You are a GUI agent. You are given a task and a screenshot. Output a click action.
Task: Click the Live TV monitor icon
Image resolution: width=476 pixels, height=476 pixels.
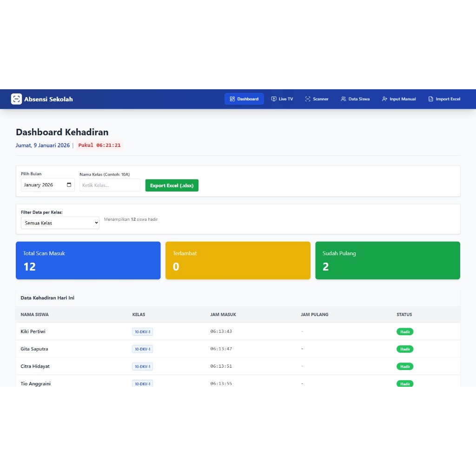pos(274,99)
